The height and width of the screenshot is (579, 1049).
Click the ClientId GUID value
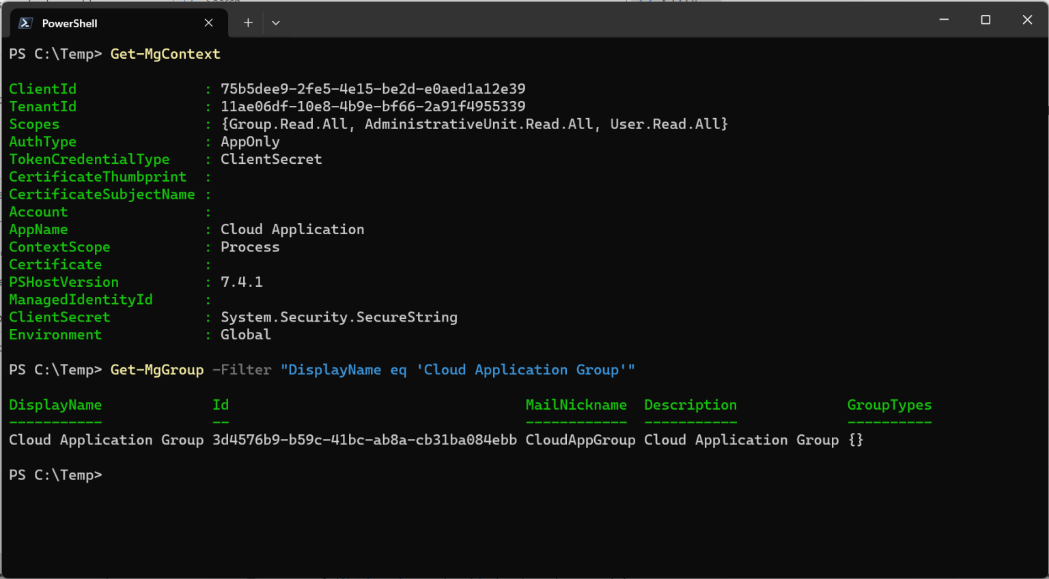(x=373, y=89)
